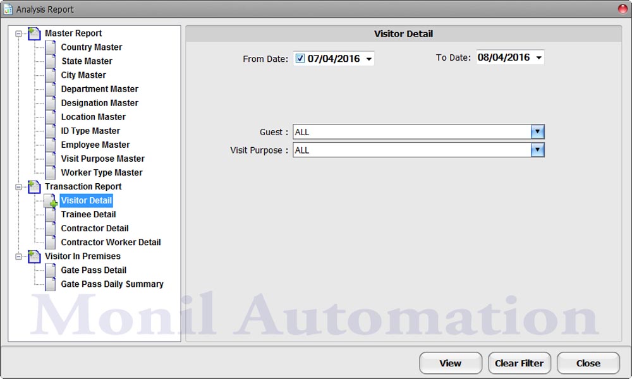Click the document icon beside Country Master
Image resolution: width=632 pixels, height=379 pixels.
(51, 47)
